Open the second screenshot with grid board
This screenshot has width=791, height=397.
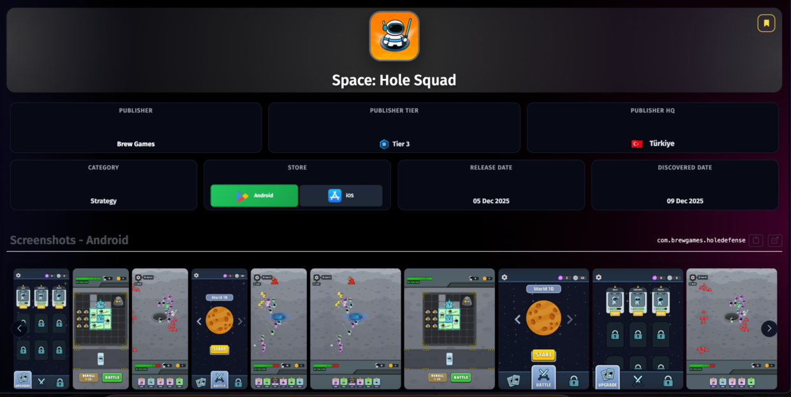(x=101, y=328)
